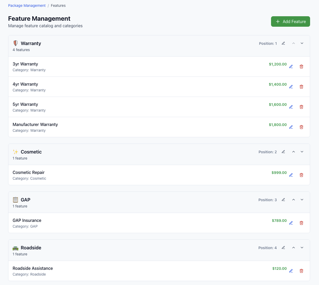This screenshot has height=285, width=319.
Task: Click the Add Feature button
Action: coord(290,21)
